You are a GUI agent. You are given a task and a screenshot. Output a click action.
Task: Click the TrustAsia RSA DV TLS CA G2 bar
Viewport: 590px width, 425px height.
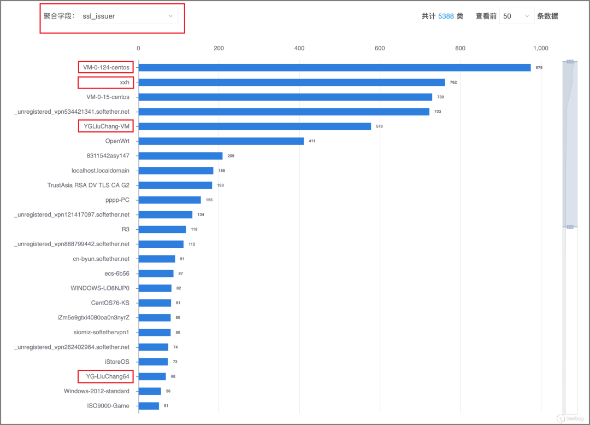coord(175,185)
